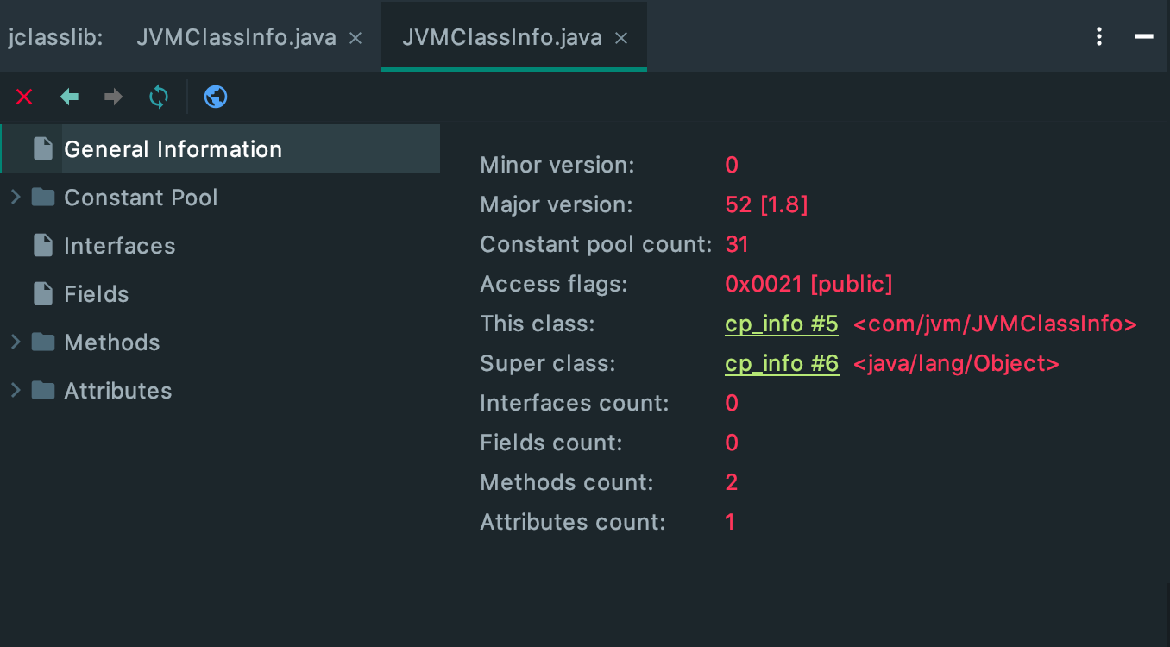Click the reload refresh toolbar icon

click(159, 97)
